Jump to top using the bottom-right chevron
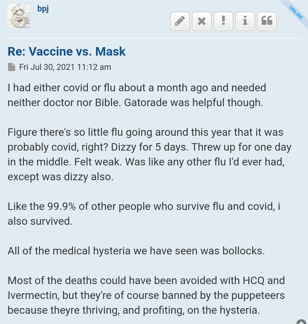308x324 pixels. (x=302, y=322)
